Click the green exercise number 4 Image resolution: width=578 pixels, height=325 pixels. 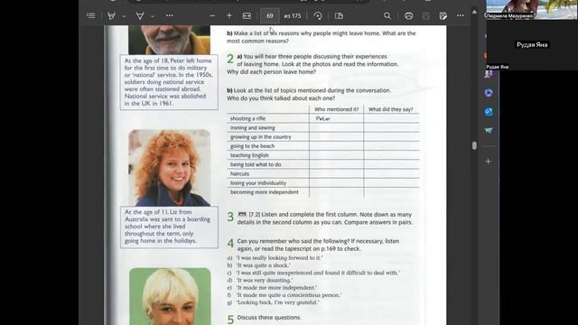pyautogui.click(x=230, y=243)
